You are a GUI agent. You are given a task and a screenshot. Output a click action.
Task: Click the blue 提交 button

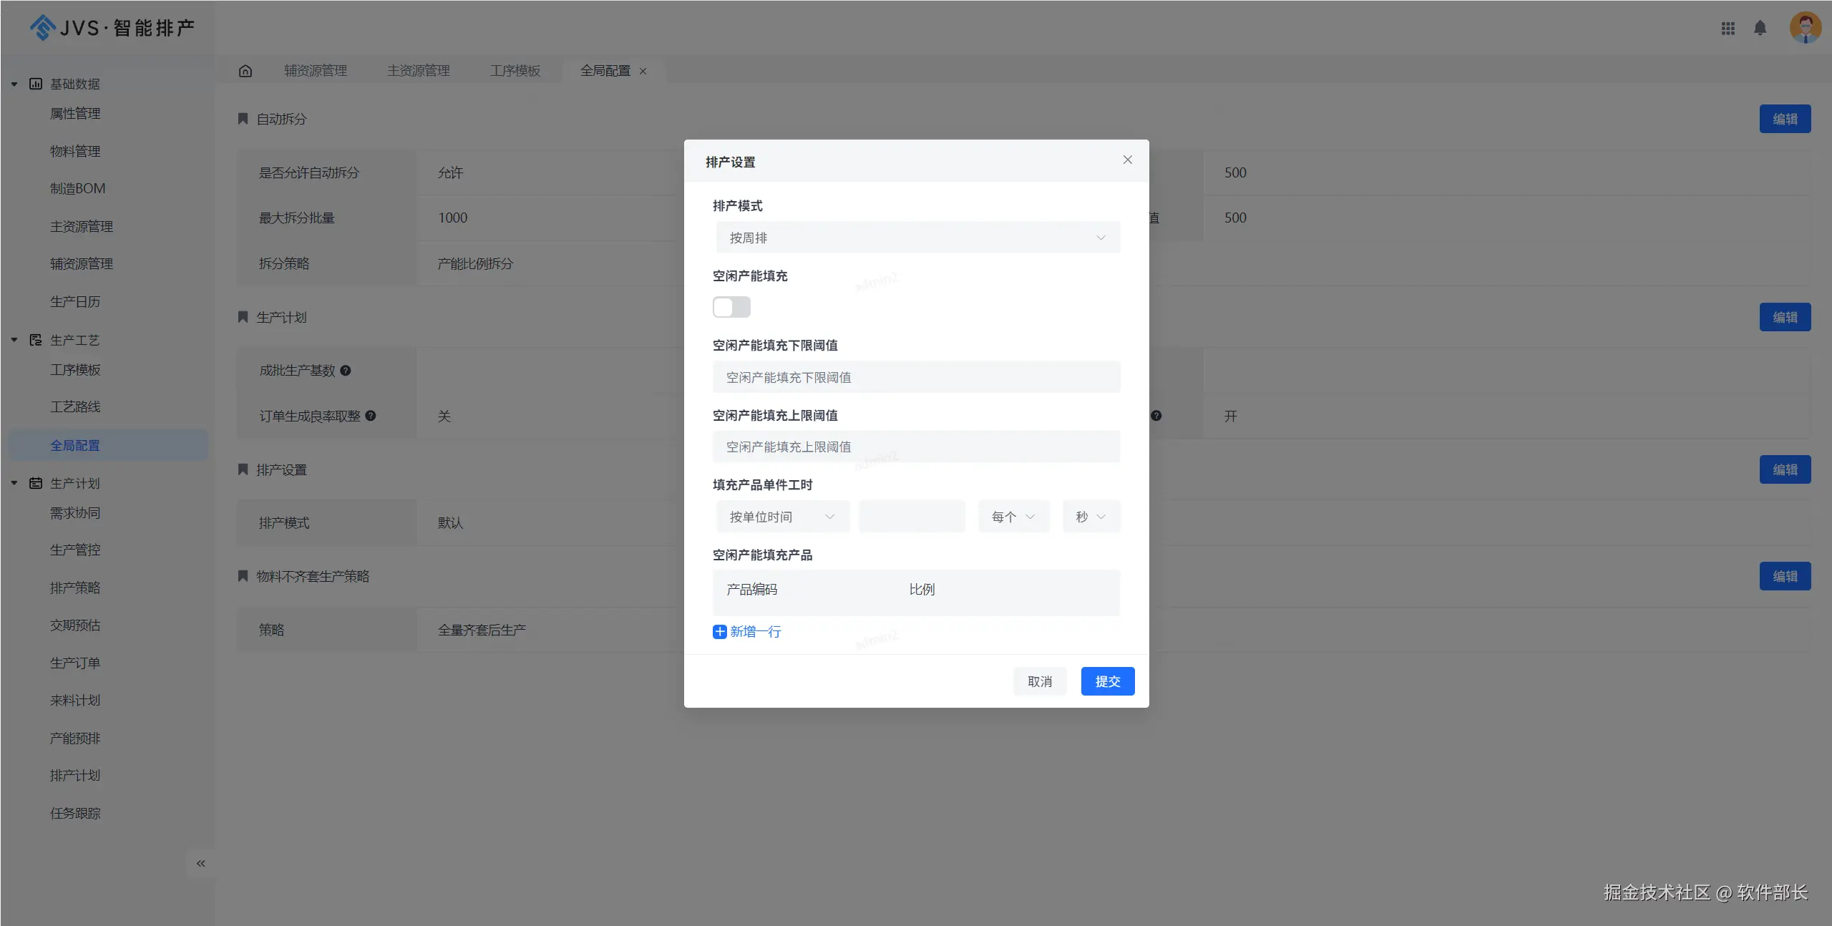1107,681
